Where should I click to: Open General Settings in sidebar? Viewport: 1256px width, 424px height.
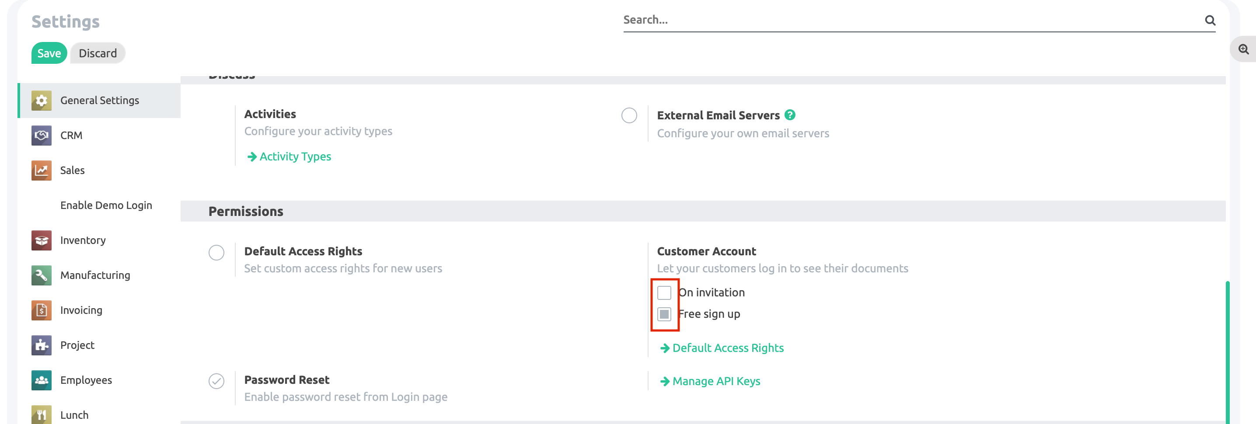99,101
